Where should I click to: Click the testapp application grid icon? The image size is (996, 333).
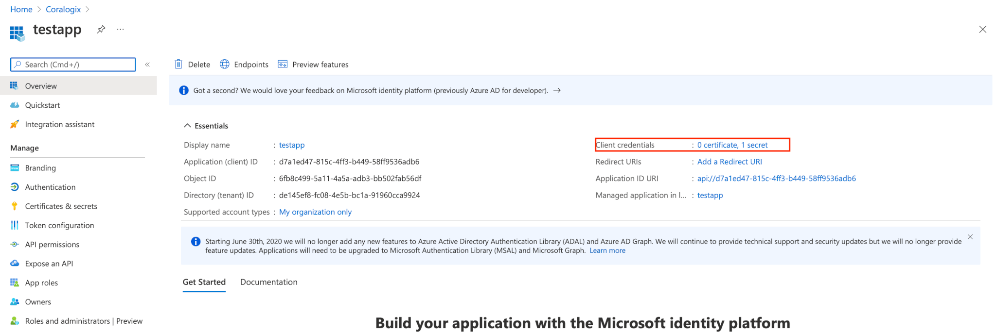[17, 33]
